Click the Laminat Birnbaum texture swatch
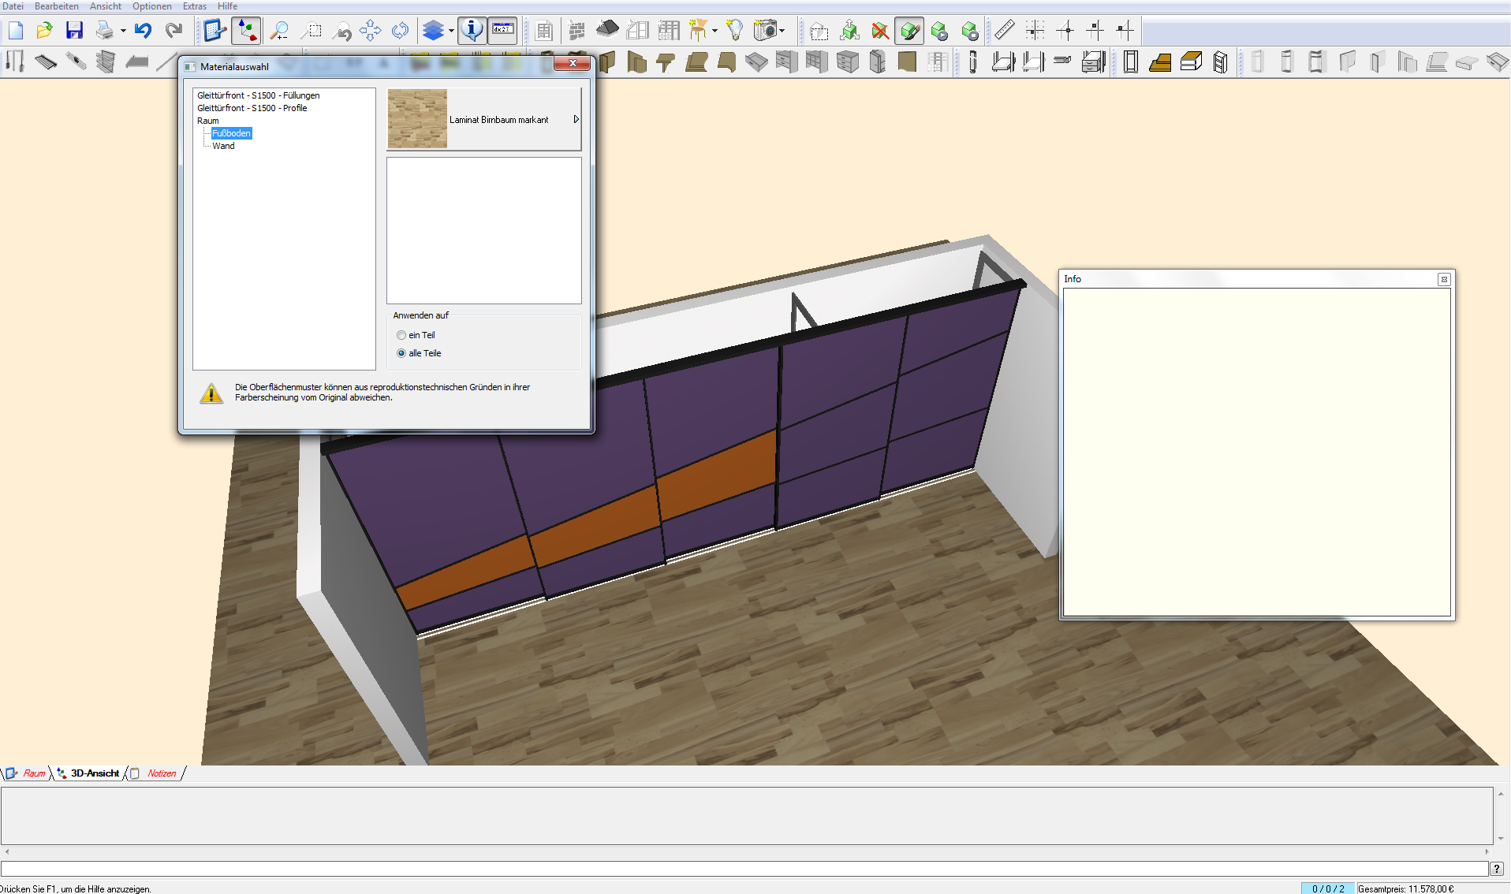1511x894 pixels. pyautogui.click(x=417, y=119)
